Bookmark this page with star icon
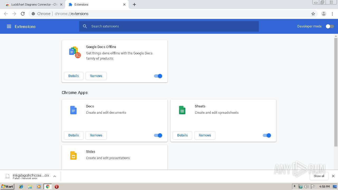The width and height of the screenshot is (338, 190). pyautogui.click(x=313, y=14)
